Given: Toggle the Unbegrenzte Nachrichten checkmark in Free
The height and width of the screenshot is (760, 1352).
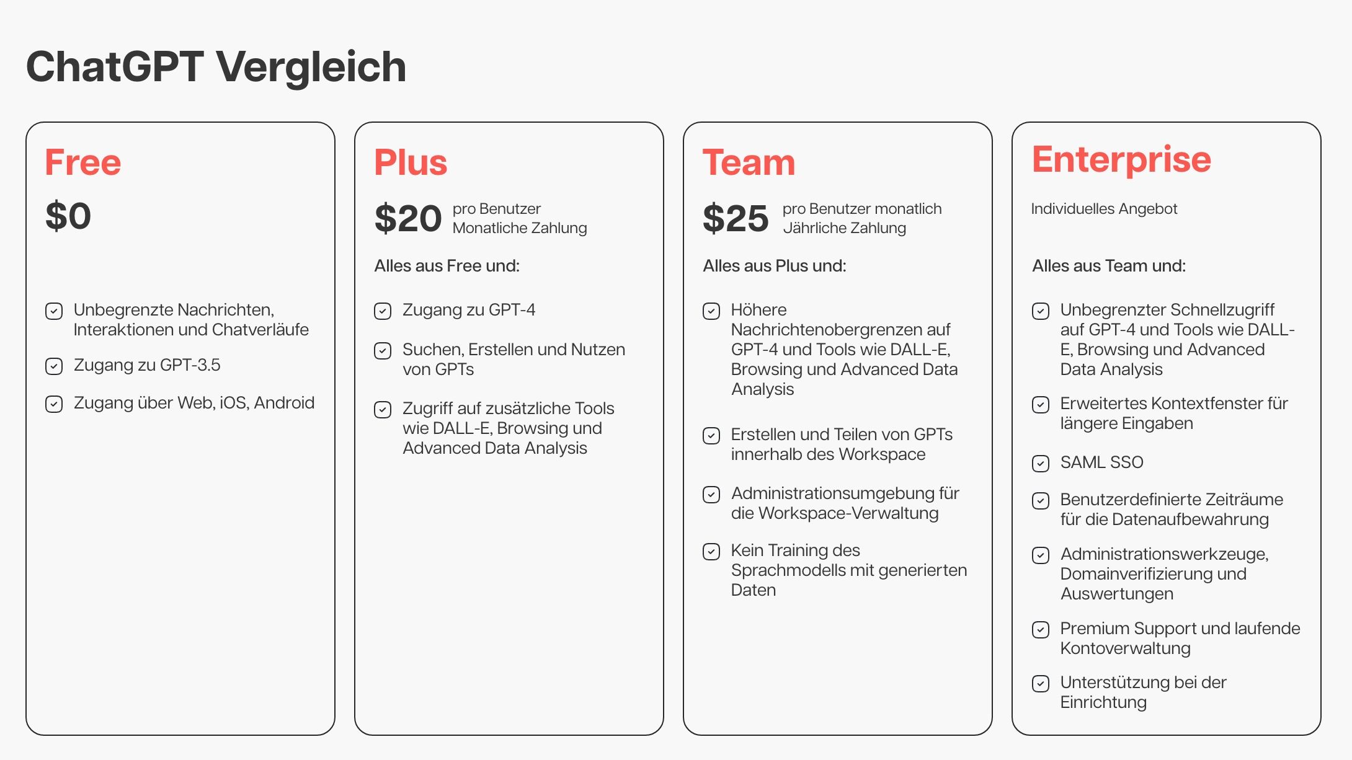Looking at the screenshot, I should [54, 311].
